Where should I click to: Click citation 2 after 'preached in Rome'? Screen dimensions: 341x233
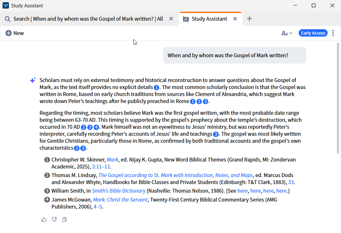[x=199, y=101]
